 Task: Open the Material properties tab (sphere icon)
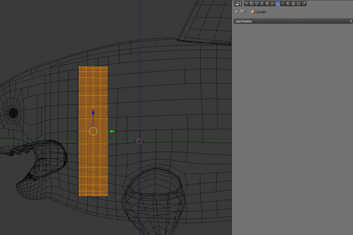tap(288, 4)
